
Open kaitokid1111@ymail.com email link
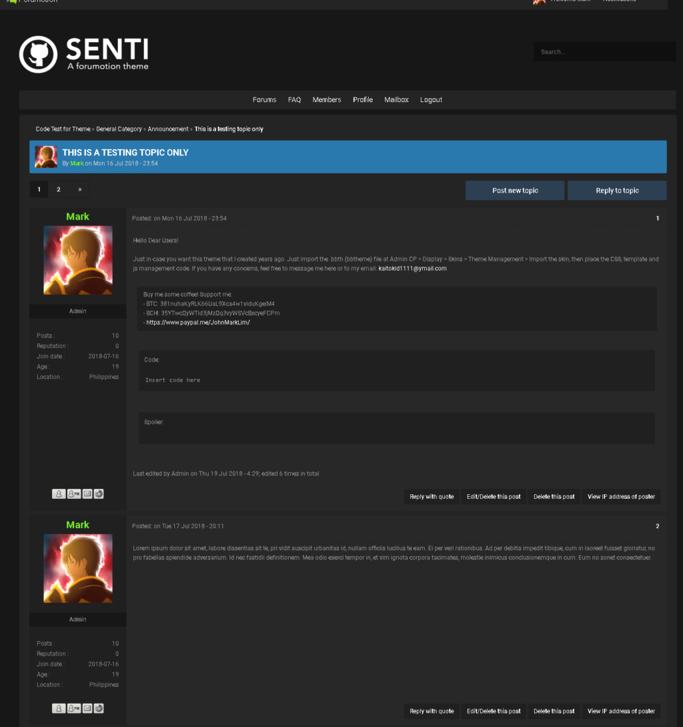coord(412,268)
